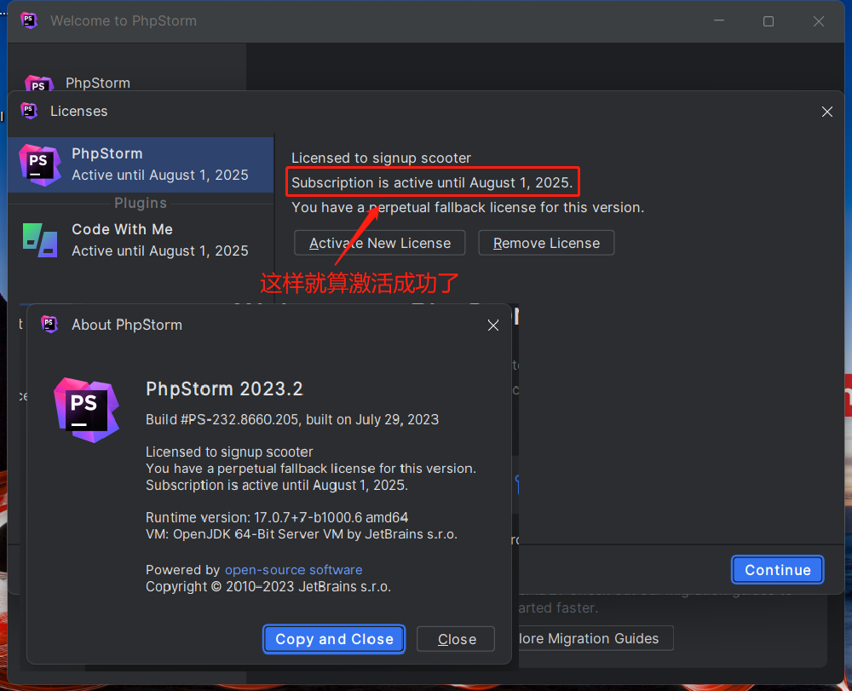Click Continue in the Licenses dialog
The height and width of the screenshot is (691, 852).
tap(778, 570)
